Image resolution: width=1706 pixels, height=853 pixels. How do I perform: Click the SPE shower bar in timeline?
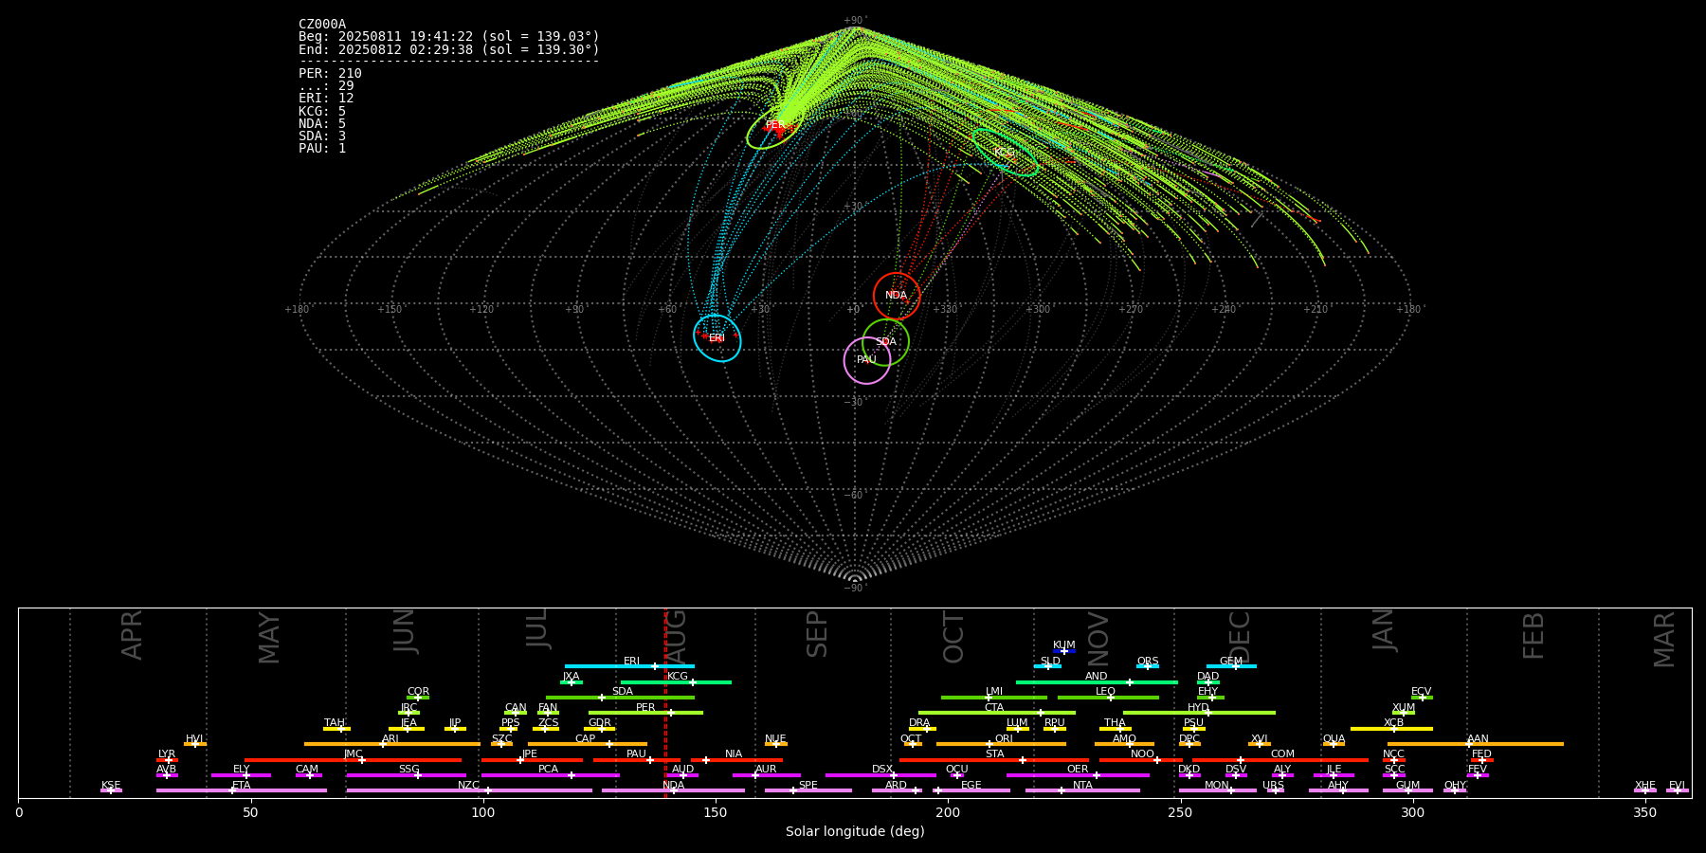[808, 790]
